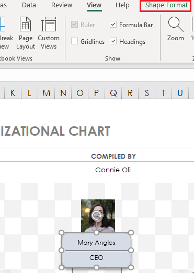Image resolution: width=194 pixels, height=273 pixels.
Task: Open the Data ribbon tab
Action: (29, 5)
